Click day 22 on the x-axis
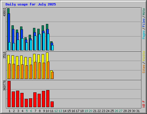 point(99,111)
